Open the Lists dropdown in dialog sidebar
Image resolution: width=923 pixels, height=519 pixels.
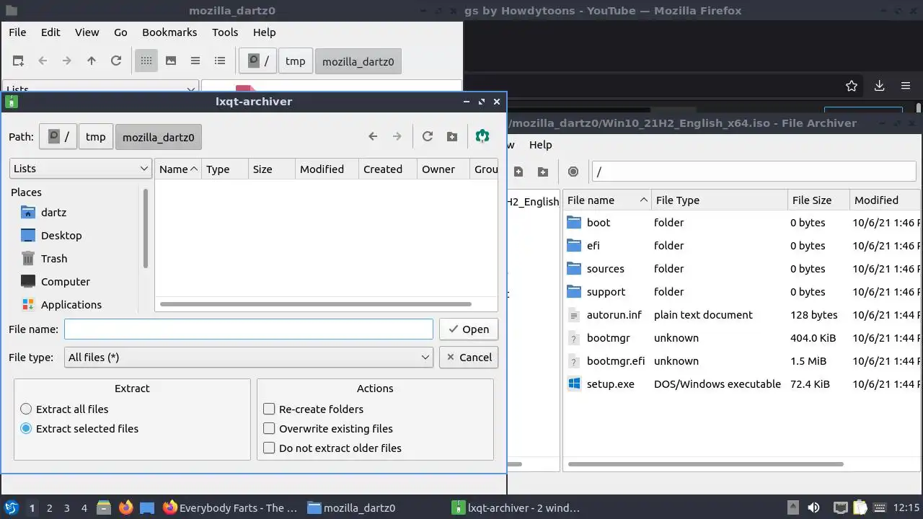tap(81, 168)
